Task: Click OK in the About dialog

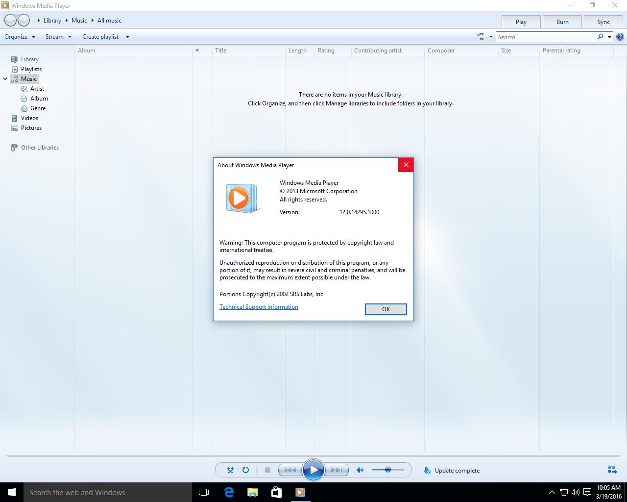Action: [386, 309]
